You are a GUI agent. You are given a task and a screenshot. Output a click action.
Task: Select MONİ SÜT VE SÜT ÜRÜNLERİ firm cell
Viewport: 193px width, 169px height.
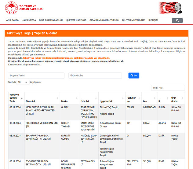tap(42, 112)
